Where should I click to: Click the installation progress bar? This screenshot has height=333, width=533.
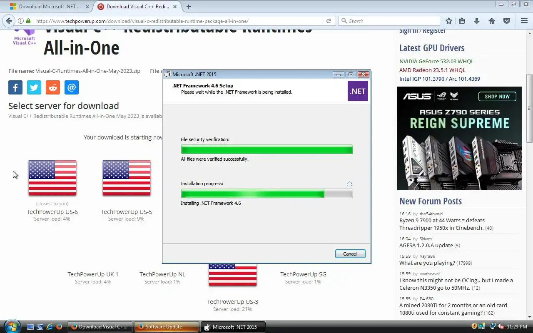tap(267, 194)
